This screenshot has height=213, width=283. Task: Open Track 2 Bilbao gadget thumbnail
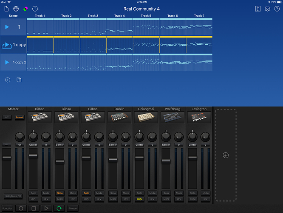pos(66,118)
